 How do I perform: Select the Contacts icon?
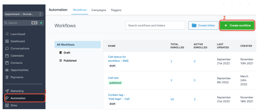(7, 63)
